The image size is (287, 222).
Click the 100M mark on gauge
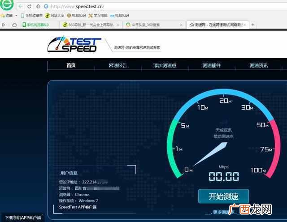[x=258, y=170]
